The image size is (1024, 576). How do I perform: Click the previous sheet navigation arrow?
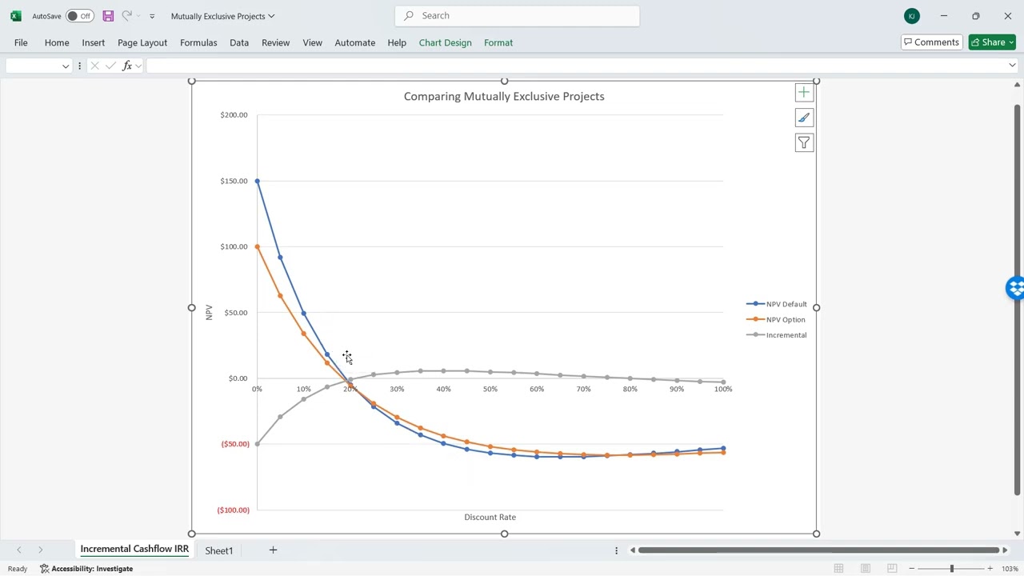(19, 550)
